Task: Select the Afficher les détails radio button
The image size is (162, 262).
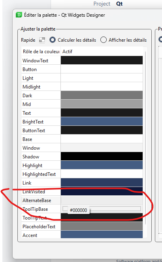Action: pos(103,40)
